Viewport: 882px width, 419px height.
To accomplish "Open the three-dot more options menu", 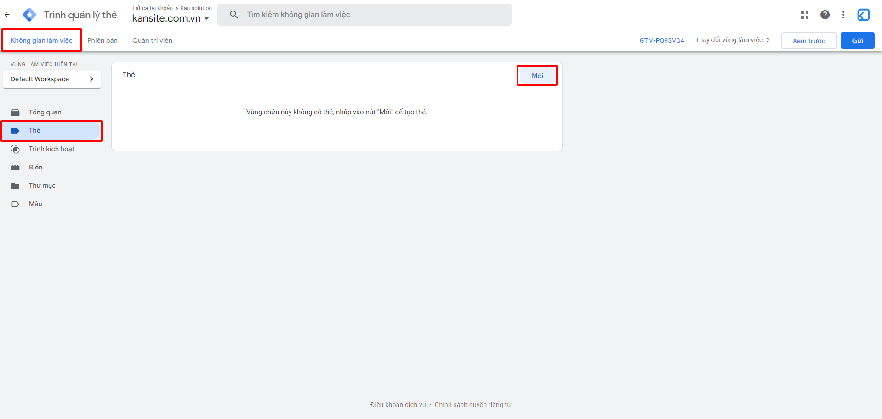I will [x=843, y=15].
